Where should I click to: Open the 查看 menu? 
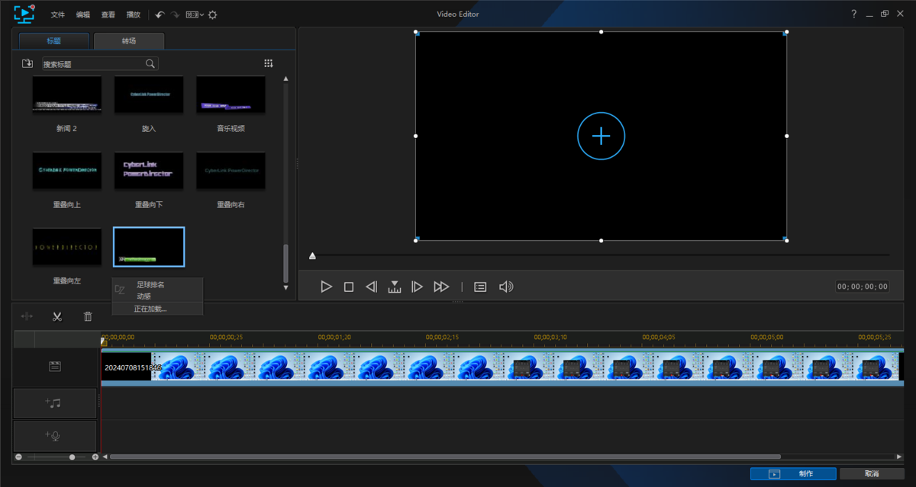108,14
